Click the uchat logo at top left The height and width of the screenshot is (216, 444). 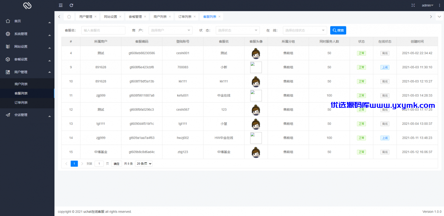pyautogui.click(x=27, y=6)
